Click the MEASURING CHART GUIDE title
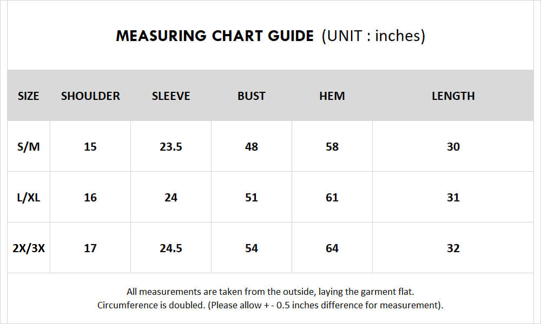Image resolution: width=541 pixels, height=324 pixels. (x=215, y=36)
